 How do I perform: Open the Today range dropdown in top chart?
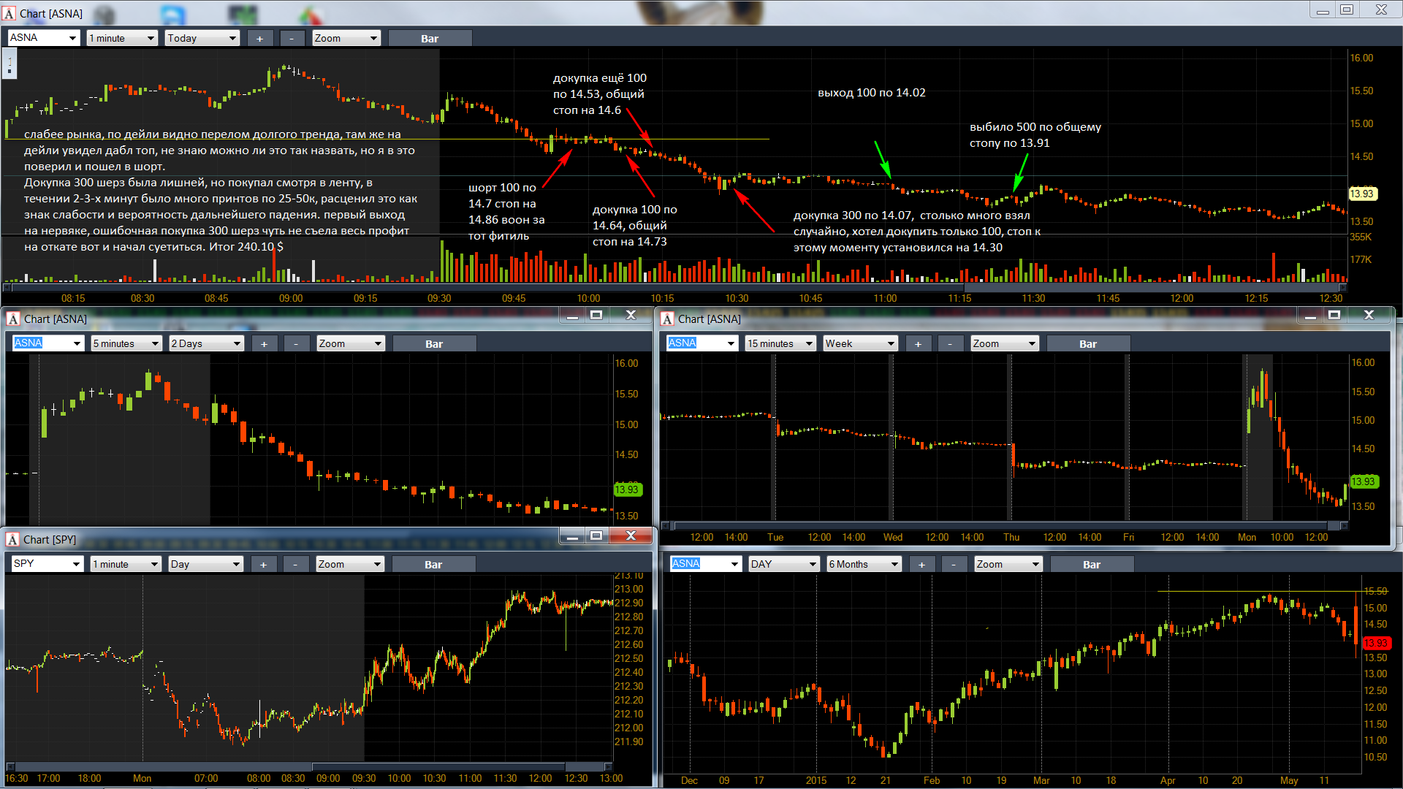coord(202,38)
